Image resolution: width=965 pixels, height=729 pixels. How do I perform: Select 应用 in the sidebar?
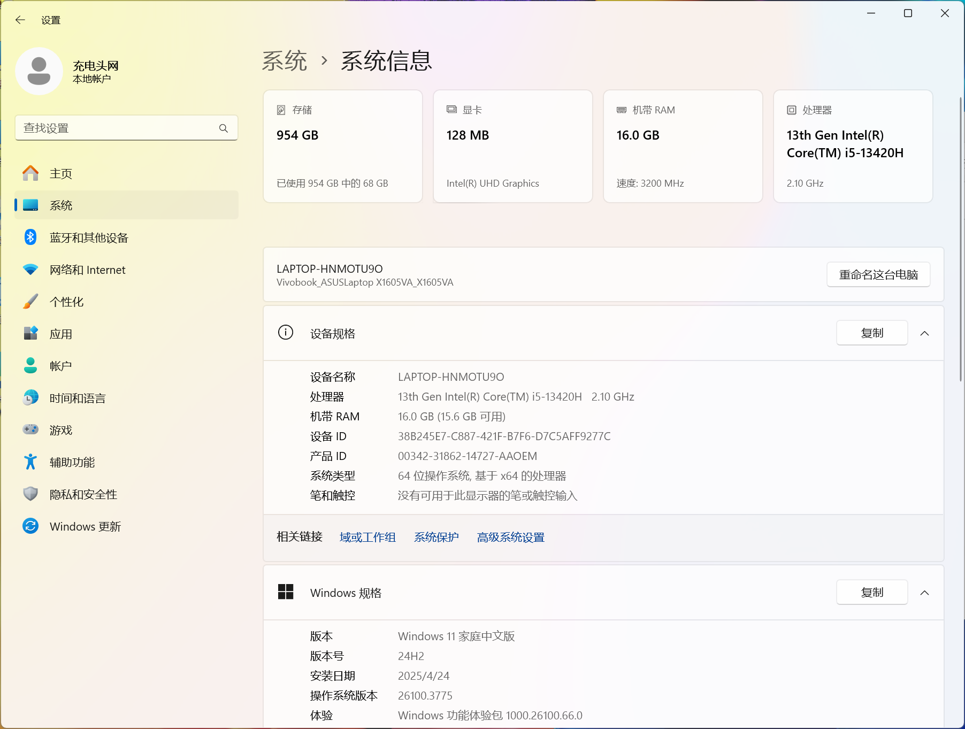click(x=126, y=334)
